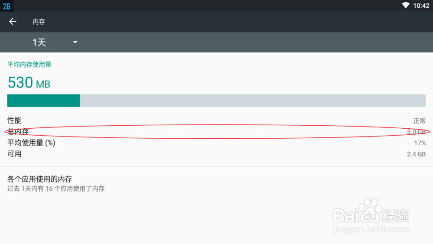This screenshot has width=433, height=244.
Task: Click the 3.0 GB total value
Action: point(416,132)
